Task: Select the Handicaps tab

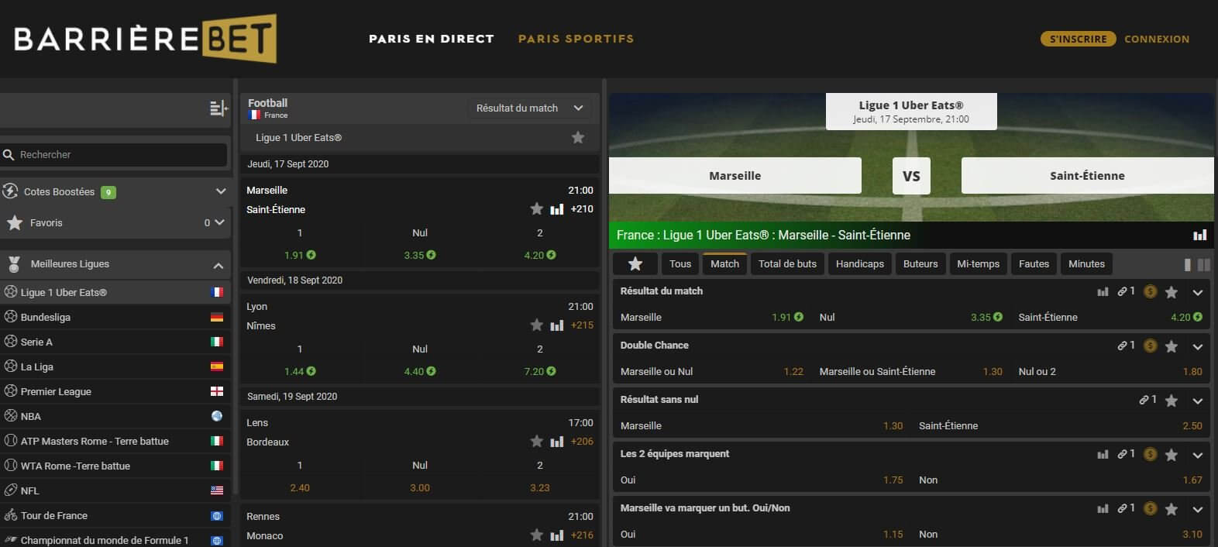Action: pos(859,263)
